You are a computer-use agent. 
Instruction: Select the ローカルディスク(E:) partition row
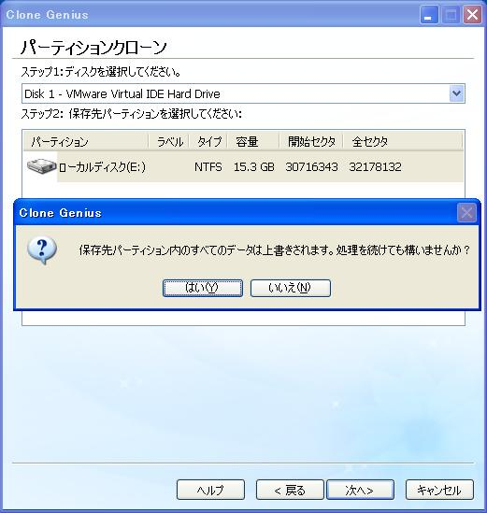[243, 167]
